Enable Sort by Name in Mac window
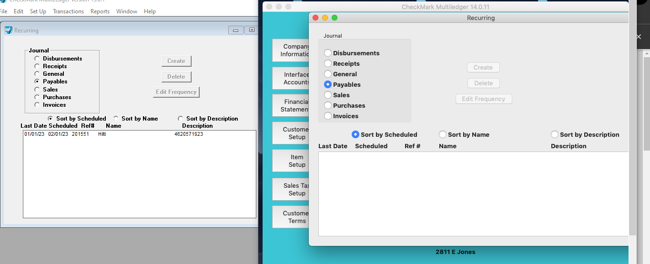This screenshot has height=264, width=650. tap(443, 135)
